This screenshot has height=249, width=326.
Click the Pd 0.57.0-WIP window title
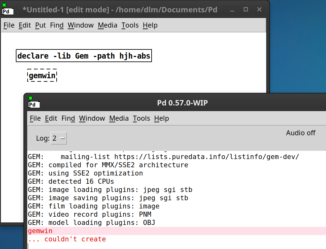[182, 103]
